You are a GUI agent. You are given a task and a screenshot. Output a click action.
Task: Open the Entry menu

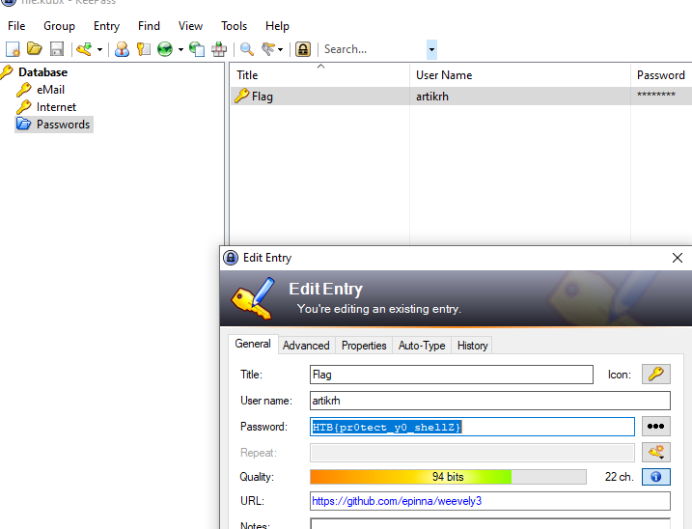[x=106, y=26]
